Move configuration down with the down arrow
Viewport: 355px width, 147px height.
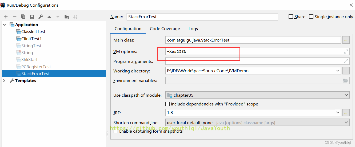point(58,17)
